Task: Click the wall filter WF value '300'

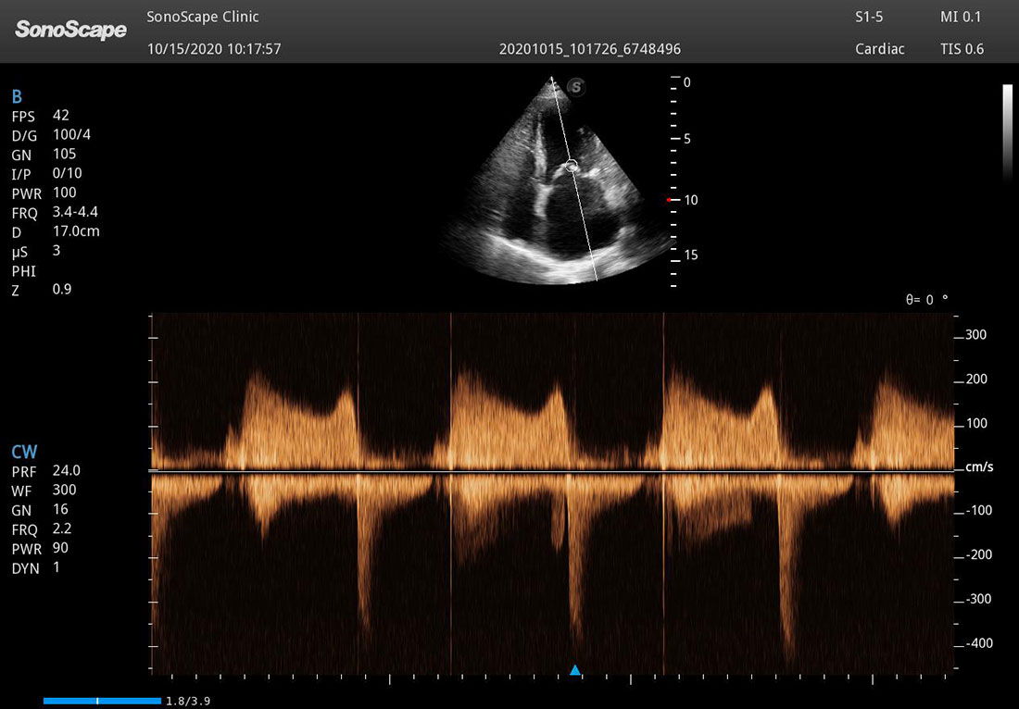Action: click(64, 490)
